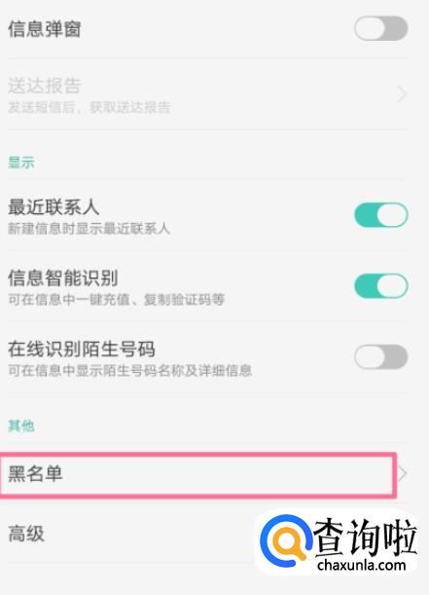Open the chevron beside 送达报告
Screen dimensions: 429x595
[402, 94]
